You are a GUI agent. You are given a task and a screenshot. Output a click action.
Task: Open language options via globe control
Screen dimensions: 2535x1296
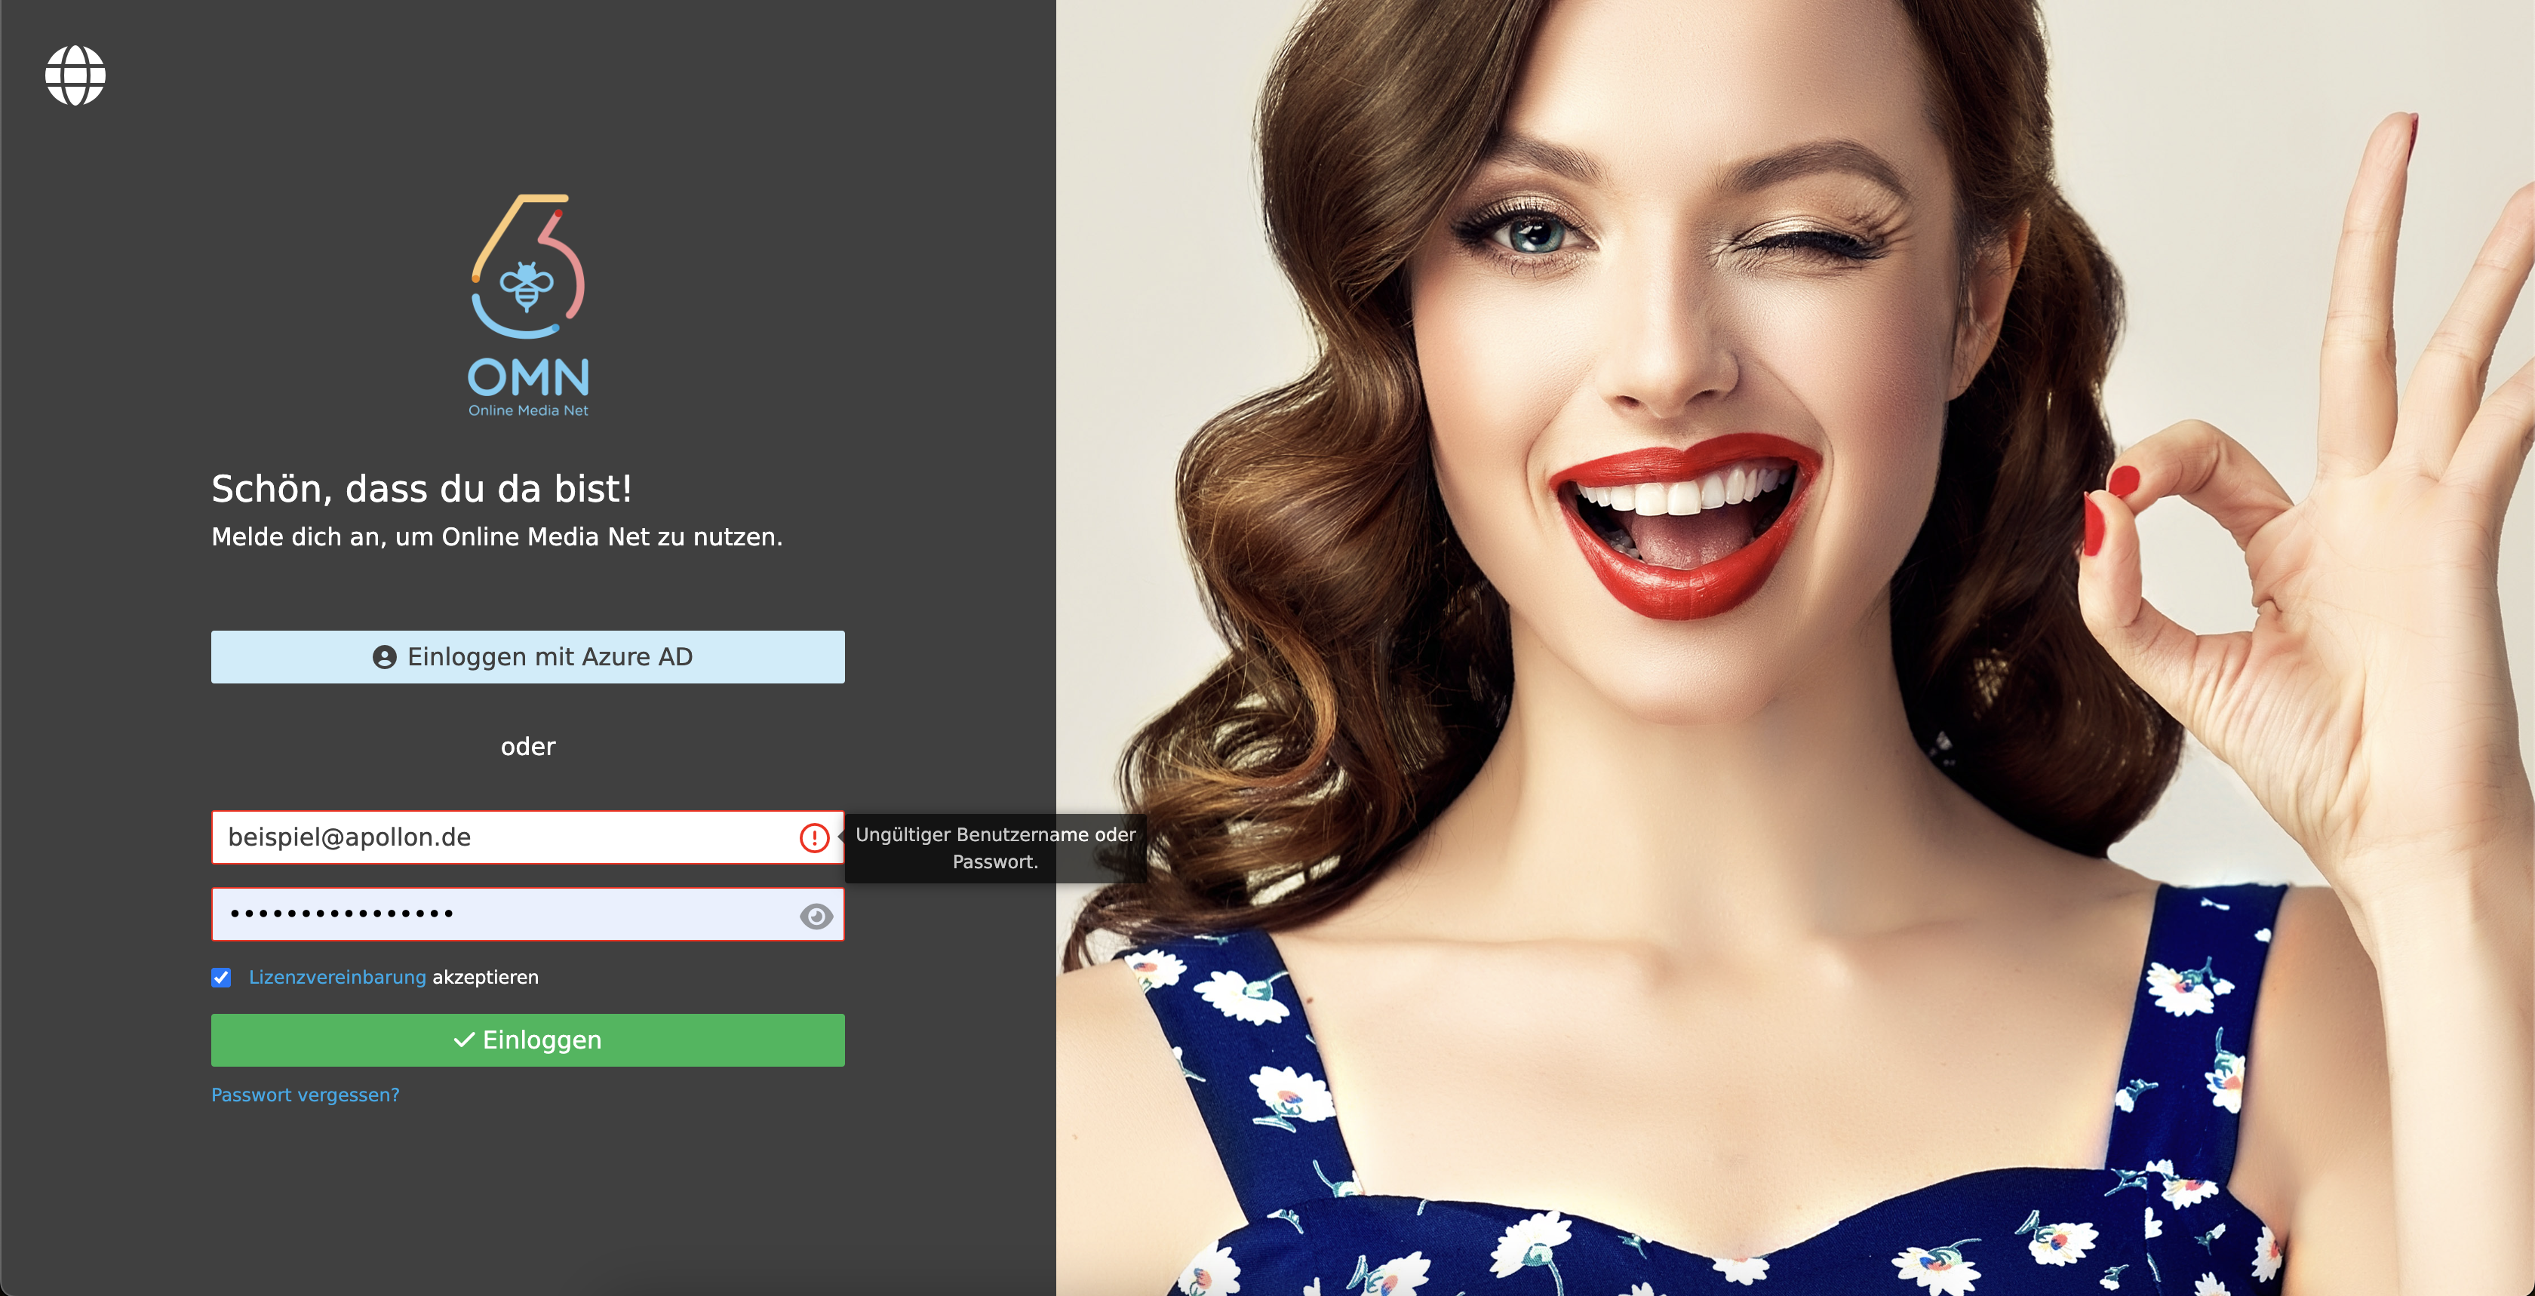point(74,75)
